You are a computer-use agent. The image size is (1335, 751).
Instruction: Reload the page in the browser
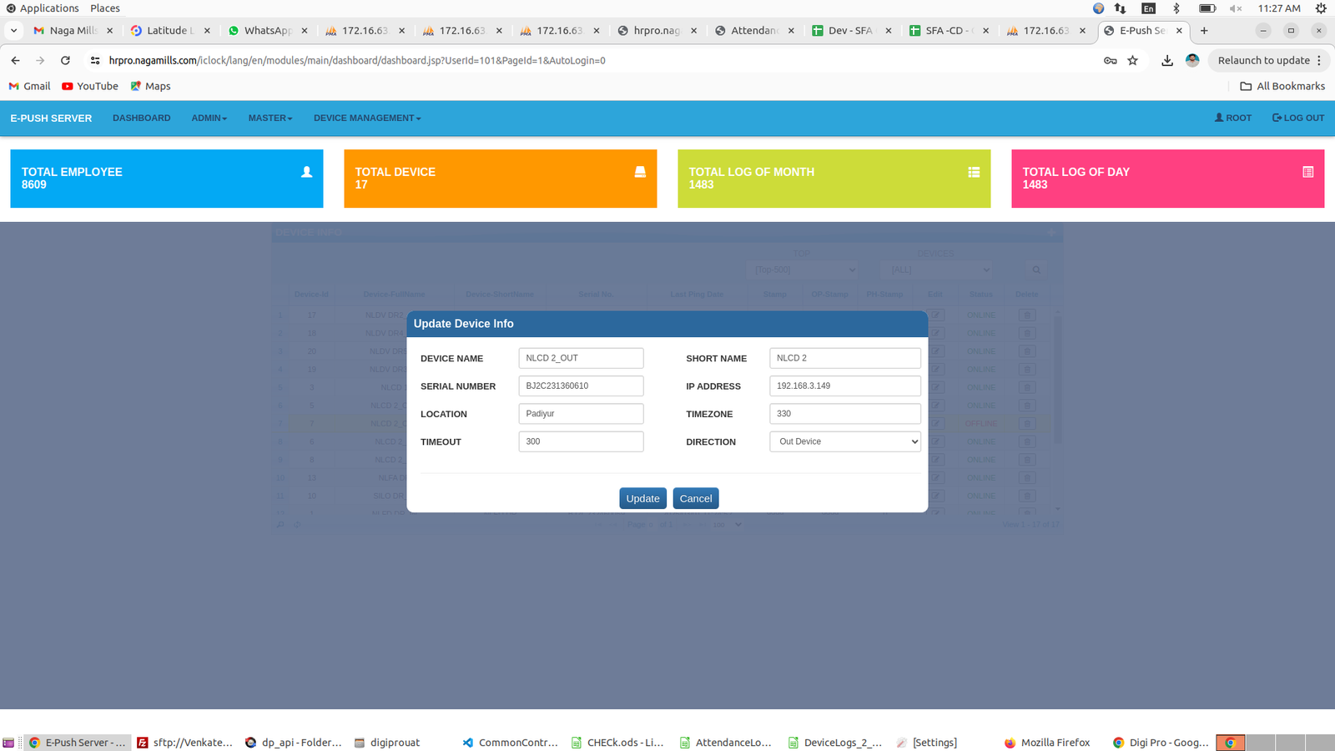pyautogui.click(x=65, y=61)
